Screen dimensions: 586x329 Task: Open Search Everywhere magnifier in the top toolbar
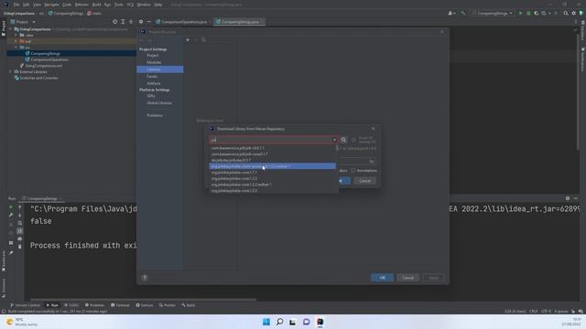566,13
